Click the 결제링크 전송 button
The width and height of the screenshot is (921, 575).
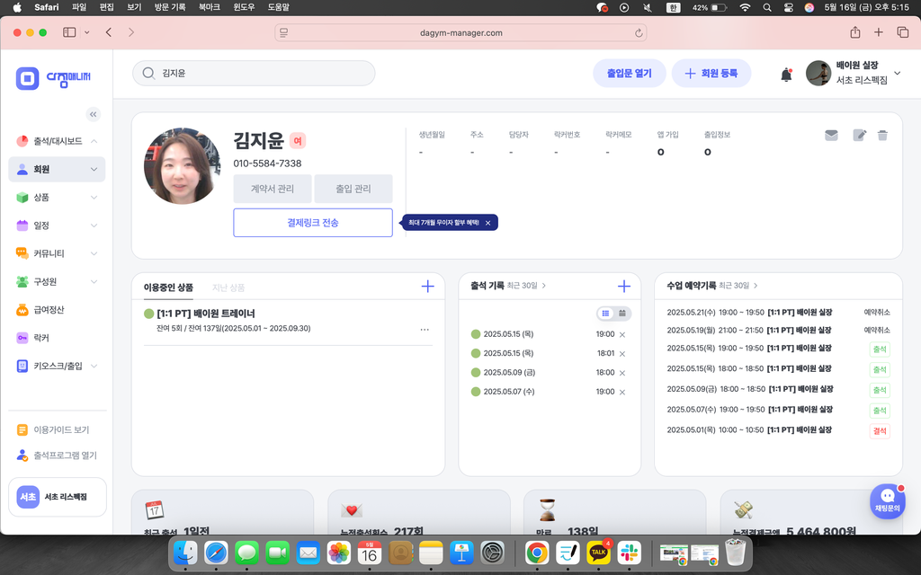[312, 223]
